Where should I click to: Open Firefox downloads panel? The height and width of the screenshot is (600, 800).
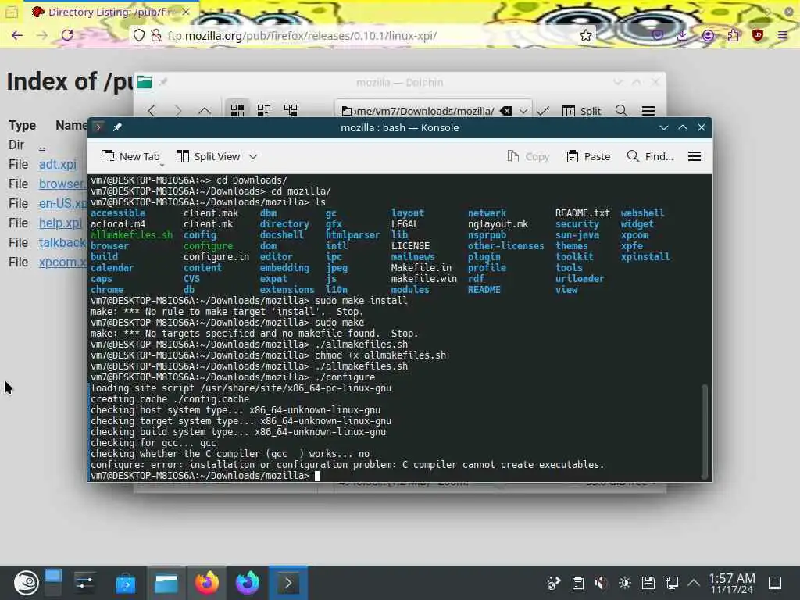click(x=682, y=35)
